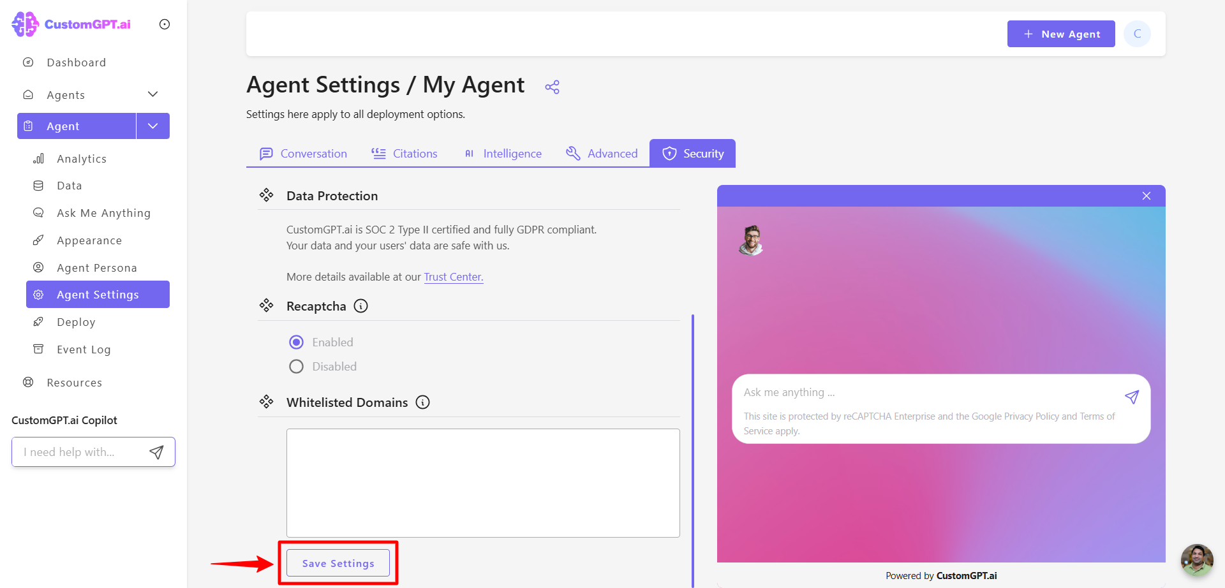Open the user profile avatar C
1225x588 pixels.
pyautogui.click(x=1137, y=34)
